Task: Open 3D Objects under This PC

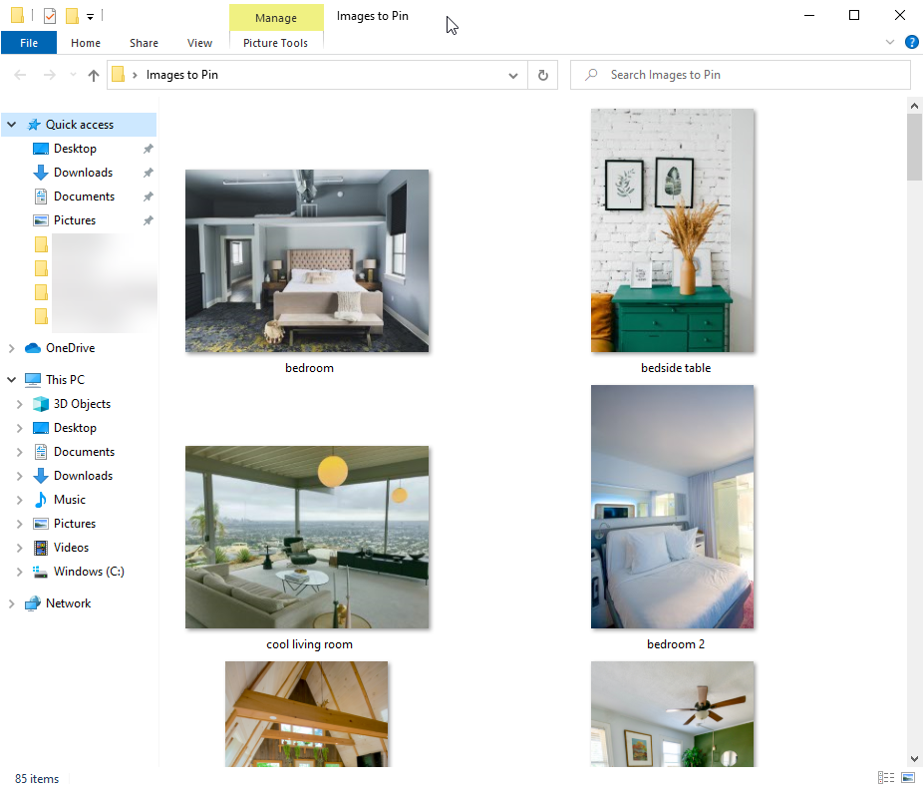Action: point(82,404)
